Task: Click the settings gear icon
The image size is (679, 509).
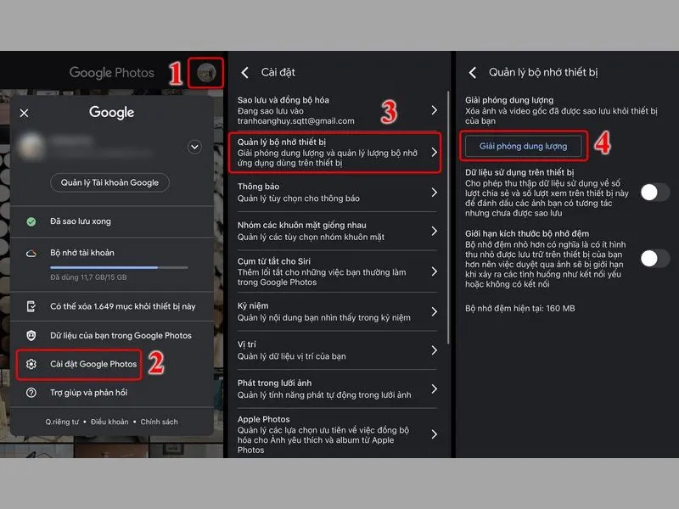Action: coord(31,365)
